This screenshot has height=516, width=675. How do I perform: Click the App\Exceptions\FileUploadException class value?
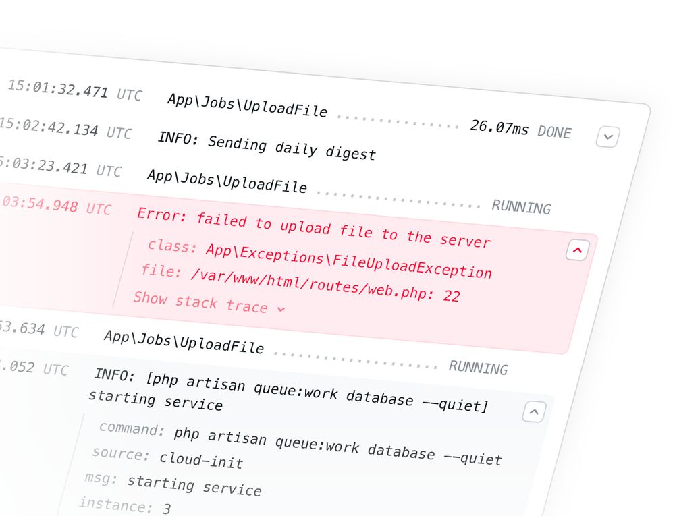tap(349, 262)
